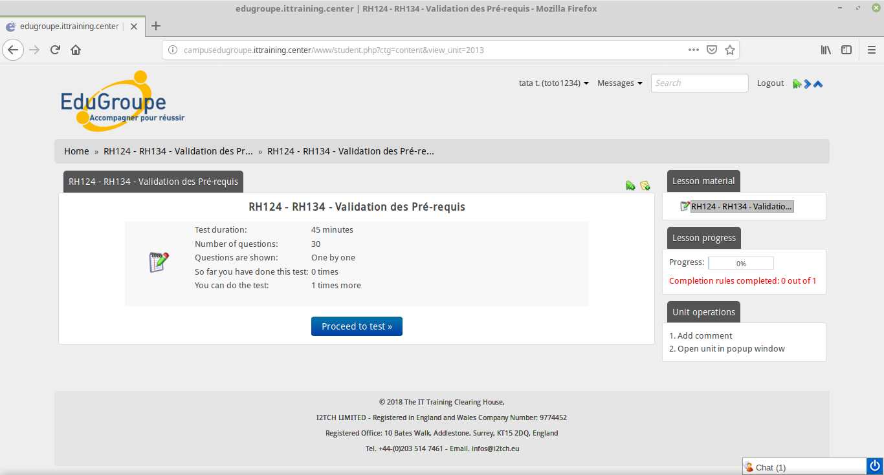The width and height of the screenshot is (884, 475).
Task: Toggle the chat power button
Action: (x=875, y=466)
